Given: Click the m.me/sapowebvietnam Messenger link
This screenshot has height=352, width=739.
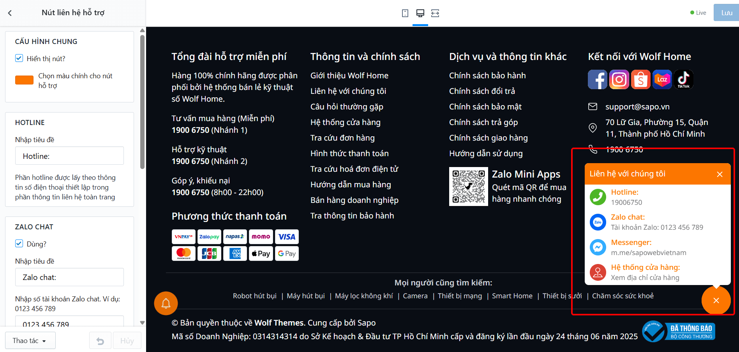Looking at the screenshot, I should 649,253.
